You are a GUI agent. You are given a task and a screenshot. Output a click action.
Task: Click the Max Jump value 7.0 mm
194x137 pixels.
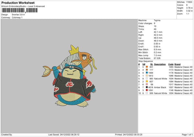(x=157, y=55)
